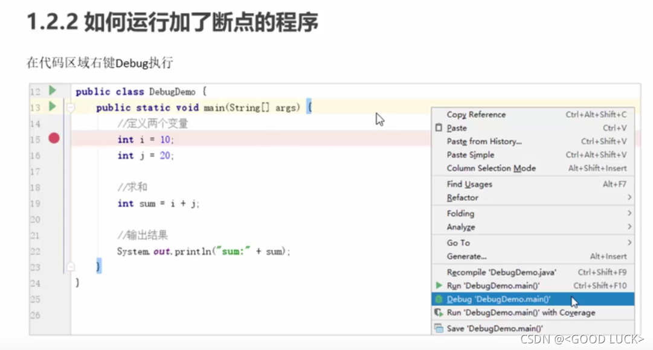The width and height of the screenshot is (653, 350).
Task: Expand the Go To submenu arrow
Action: click(629, 243)
